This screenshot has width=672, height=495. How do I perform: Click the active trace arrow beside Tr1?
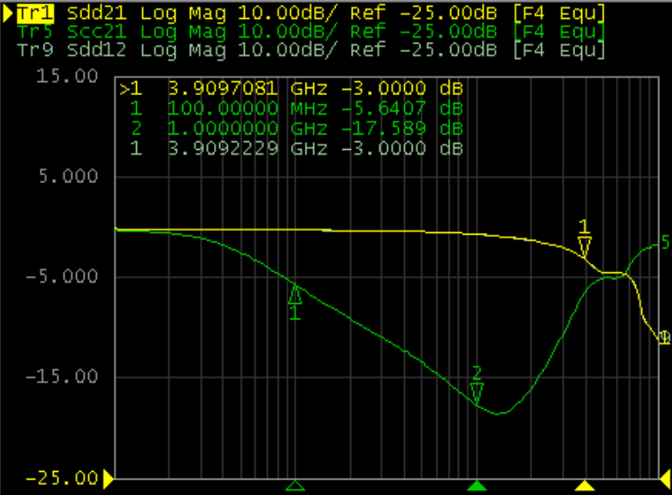pos(8,14)
